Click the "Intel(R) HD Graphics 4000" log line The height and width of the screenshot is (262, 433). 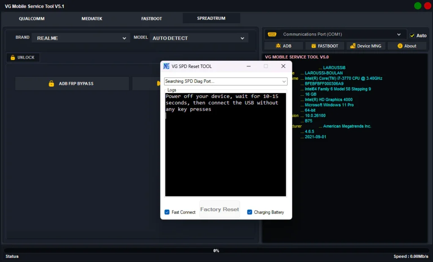click(x=329, y=100)
